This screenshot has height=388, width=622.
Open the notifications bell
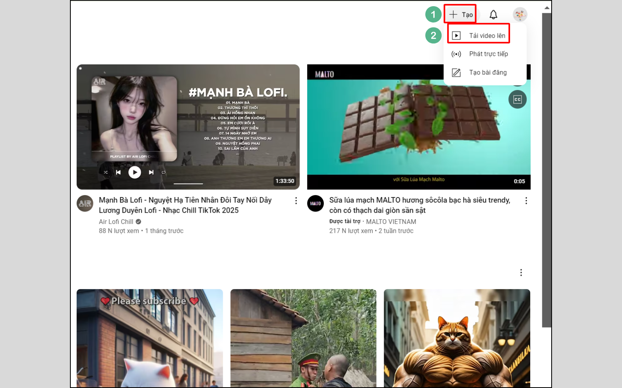pos(493,15)
